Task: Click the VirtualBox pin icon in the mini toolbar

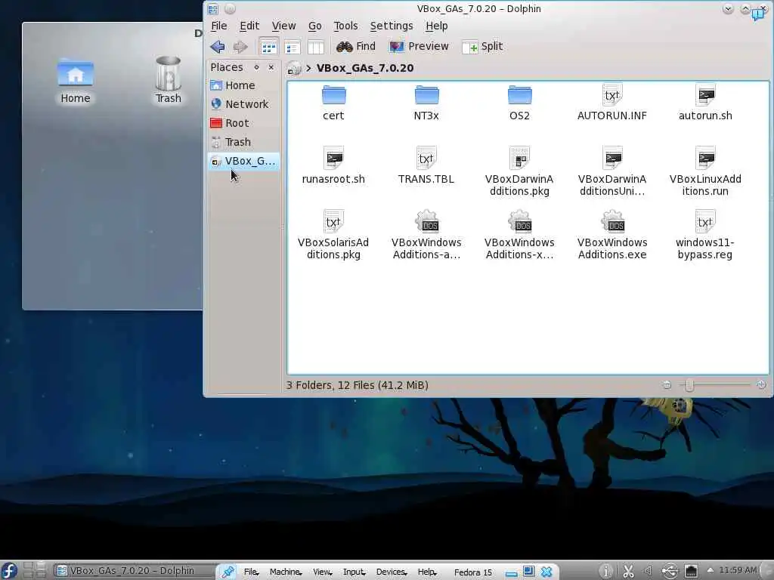Action: click(x=228, y=572)
